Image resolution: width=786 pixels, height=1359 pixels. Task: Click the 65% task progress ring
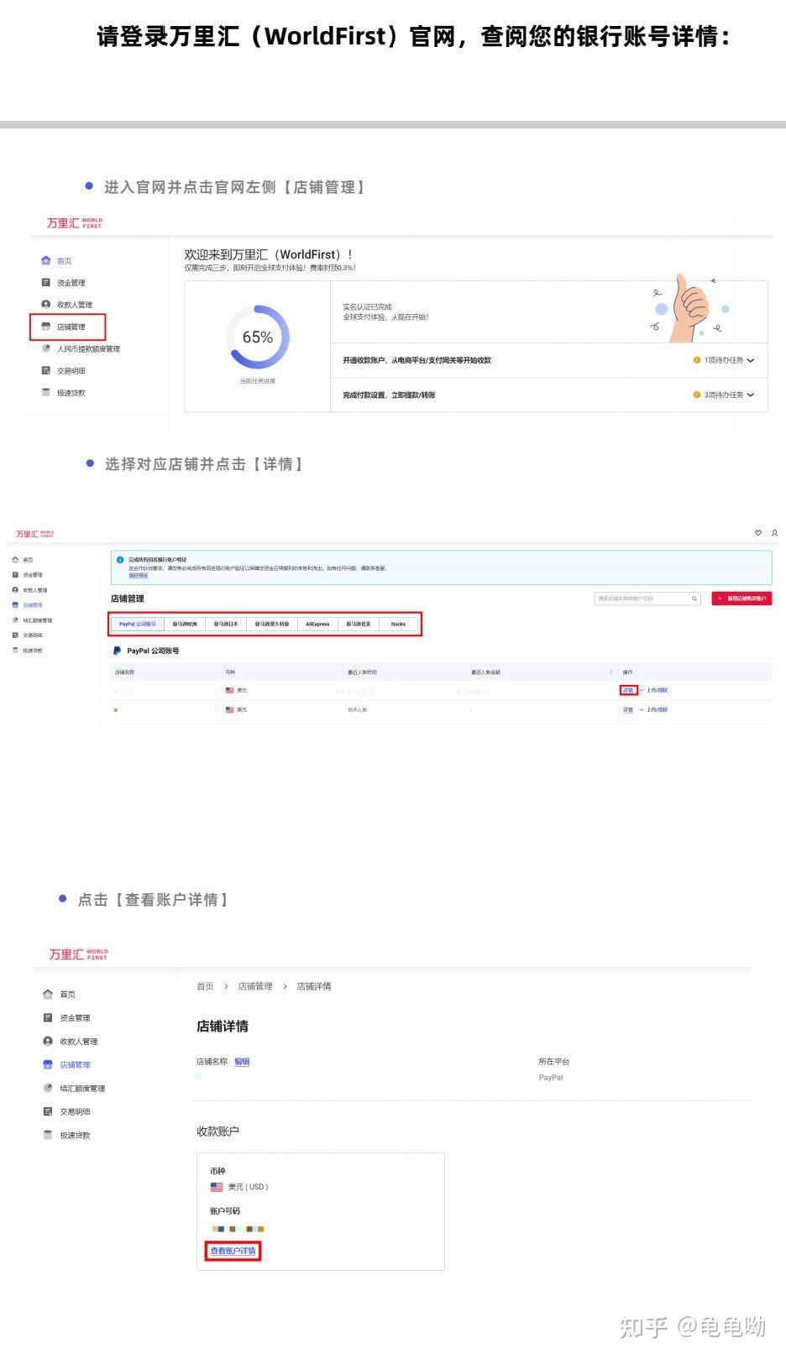point(258,337)
